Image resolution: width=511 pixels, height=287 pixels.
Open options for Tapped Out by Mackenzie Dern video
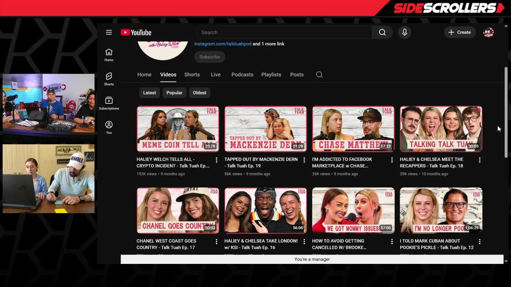point(304,160)
